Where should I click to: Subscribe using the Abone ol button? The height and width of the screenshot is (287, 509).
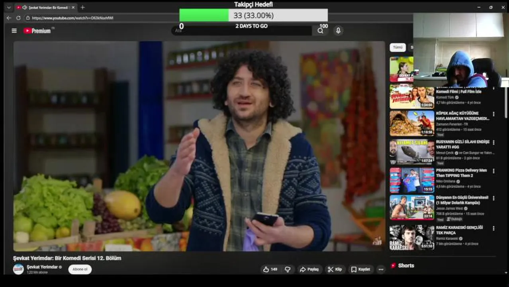80,269
